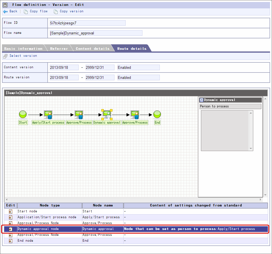This screenshot has width=272, height=254.
Task: Click the Person to process header
Action: tap(231, 107)
